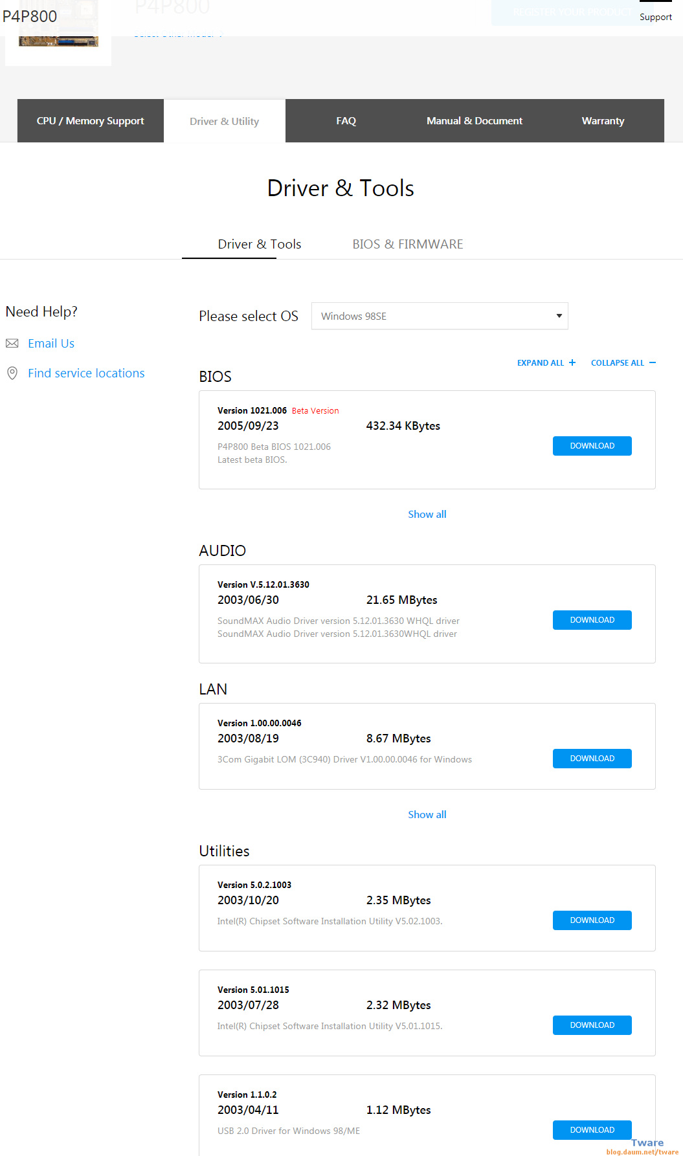Click the 'Latest beta BIOS.' description

coord(252,460)
